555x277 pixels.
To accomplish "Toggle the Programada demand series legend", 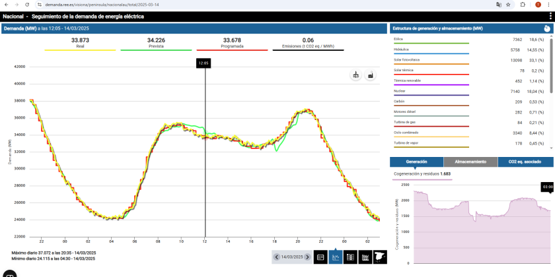I will click(232, 44).
